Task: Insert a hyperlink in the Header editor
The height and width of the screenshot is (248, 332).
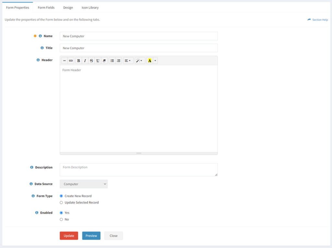Action: [71, 60]
